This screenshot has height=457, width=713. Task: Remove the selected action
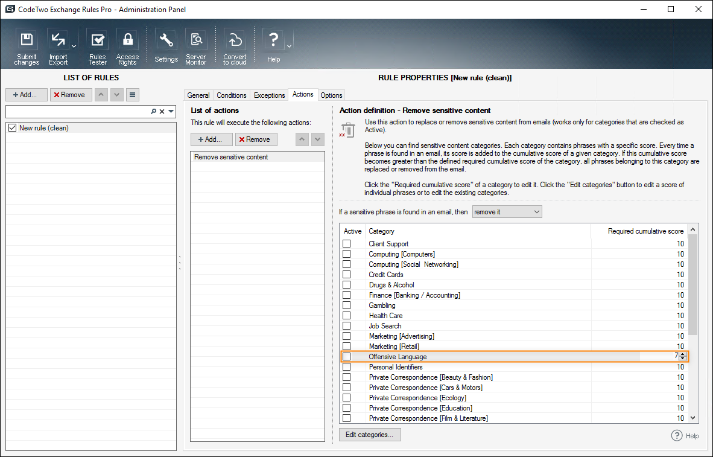click(x=256, y=139)
